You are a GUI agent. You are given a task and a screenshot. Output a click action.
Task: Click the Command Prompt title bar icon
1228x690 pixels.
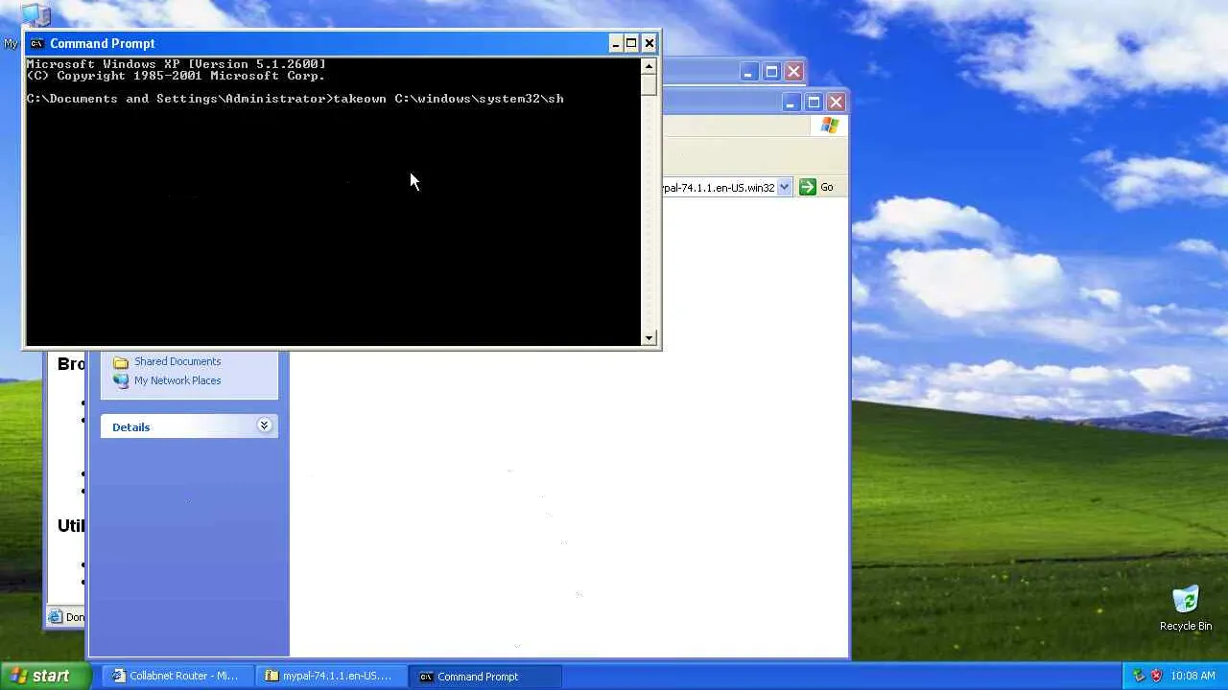coord(36,43)
